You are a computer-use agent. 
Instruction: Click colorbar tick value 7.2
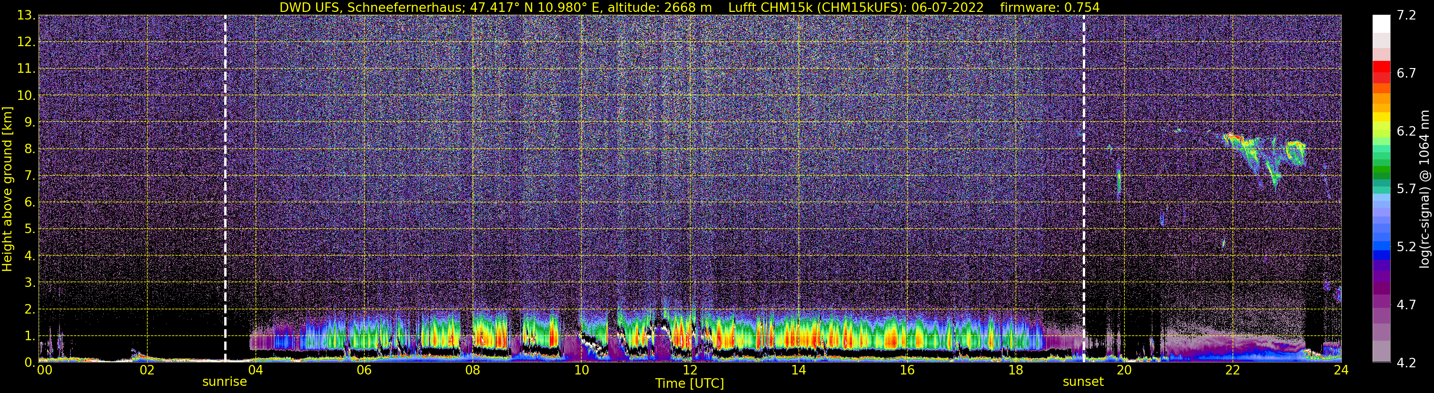coord(1406,16)
